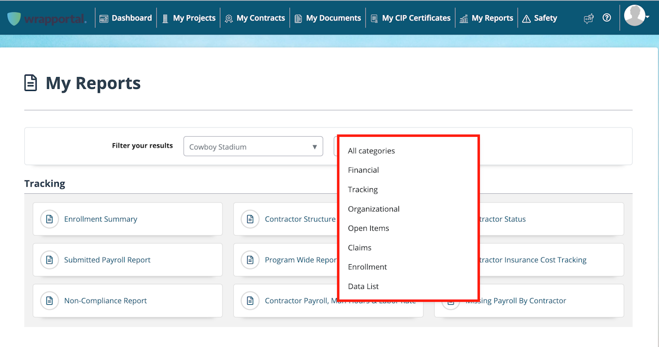Click the Enrollment Summary document icon
Viewport: 659px width, 347px height.
point(49,219)
